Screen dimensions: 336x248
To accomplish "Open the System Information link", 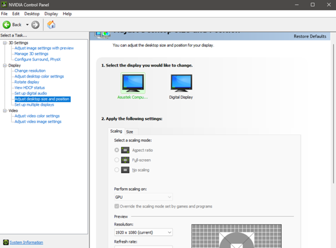I will point(26,242).
